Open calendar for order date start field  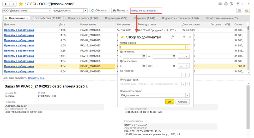pos(144,56)
